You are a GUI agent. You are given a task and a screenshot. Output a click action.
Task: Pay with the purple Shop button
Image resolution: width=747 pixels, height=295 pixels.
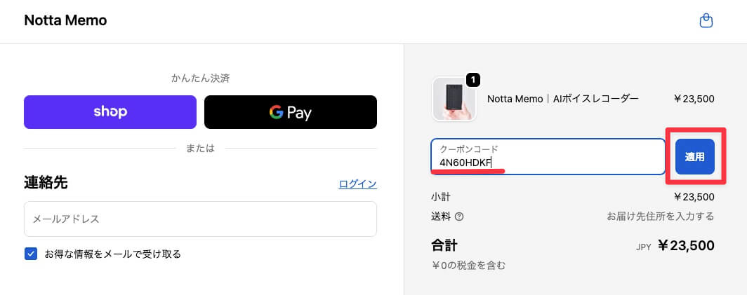coord(110,112)
